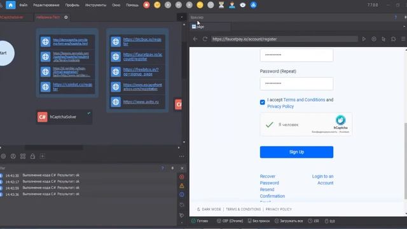
Task: Toggle the orange warning filter in the log
Action: (182, 186)
